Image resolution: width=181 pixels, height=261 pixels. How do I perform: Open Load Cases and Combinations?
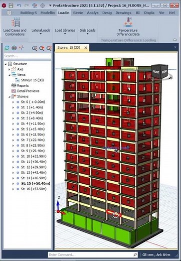(x=15, y=27)
